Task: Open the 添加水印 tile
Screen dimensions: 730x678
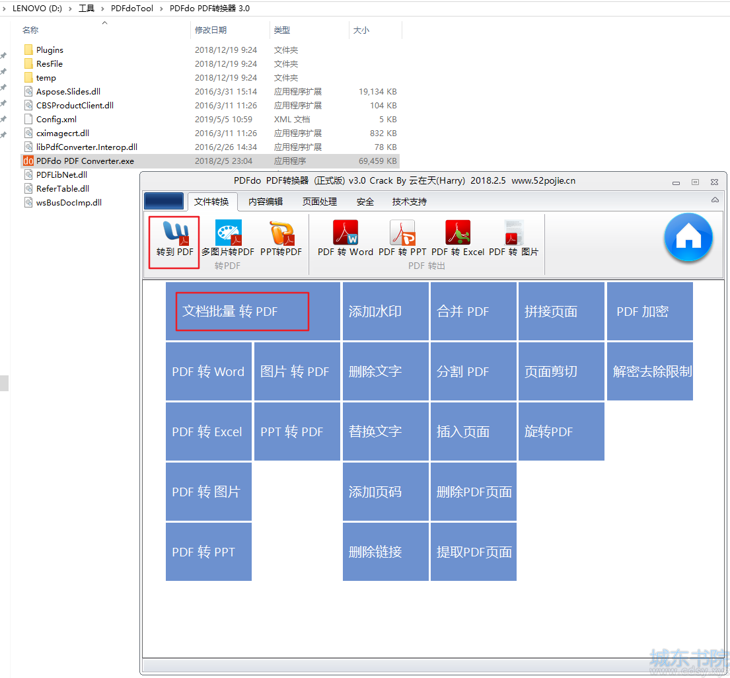Action: 386,311
